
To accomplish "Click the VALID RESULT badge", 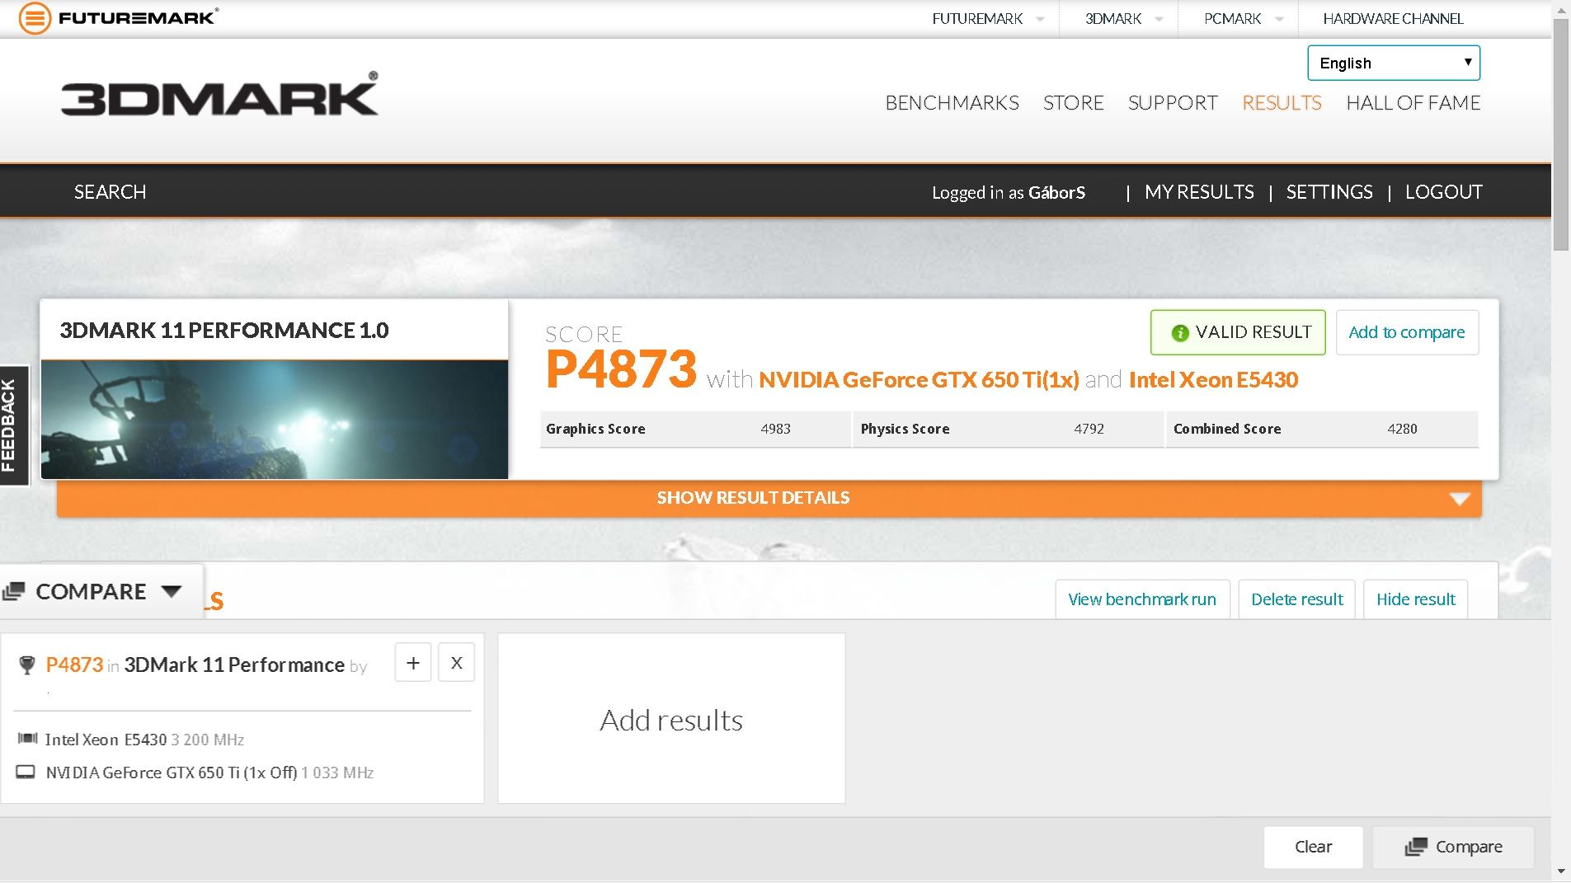I will tap(1238, 332).
